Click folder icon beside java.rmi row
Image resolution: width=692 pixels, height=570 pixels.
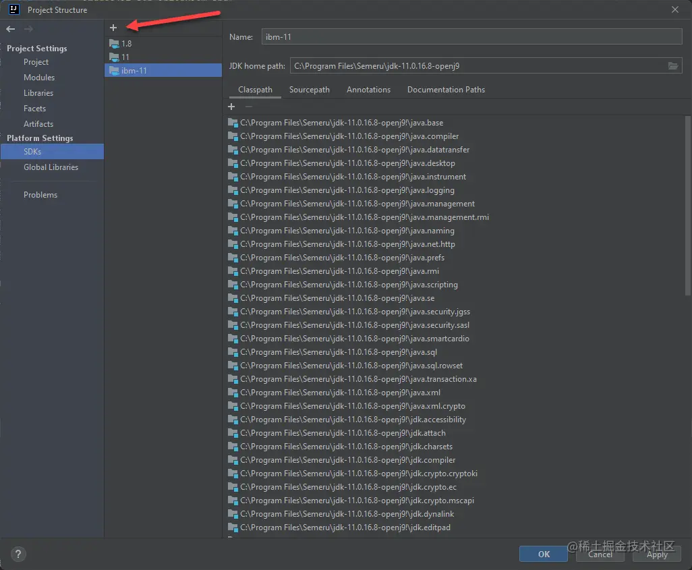click(x=233, y=271)
